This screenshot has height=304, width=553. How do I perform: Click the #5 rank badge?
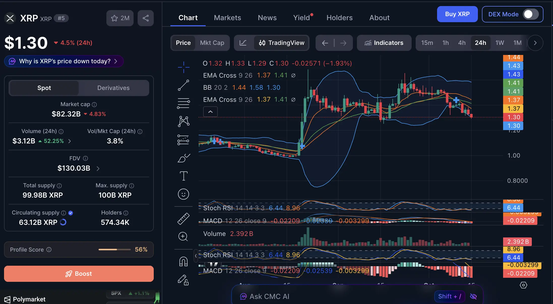coord(61,18)
